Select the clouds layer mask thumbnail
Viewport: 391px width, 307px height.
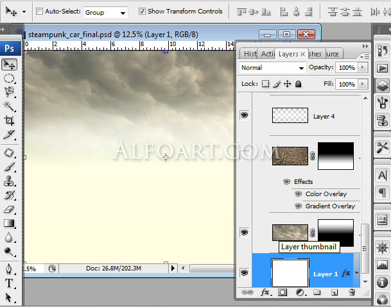tap(336, 233)
